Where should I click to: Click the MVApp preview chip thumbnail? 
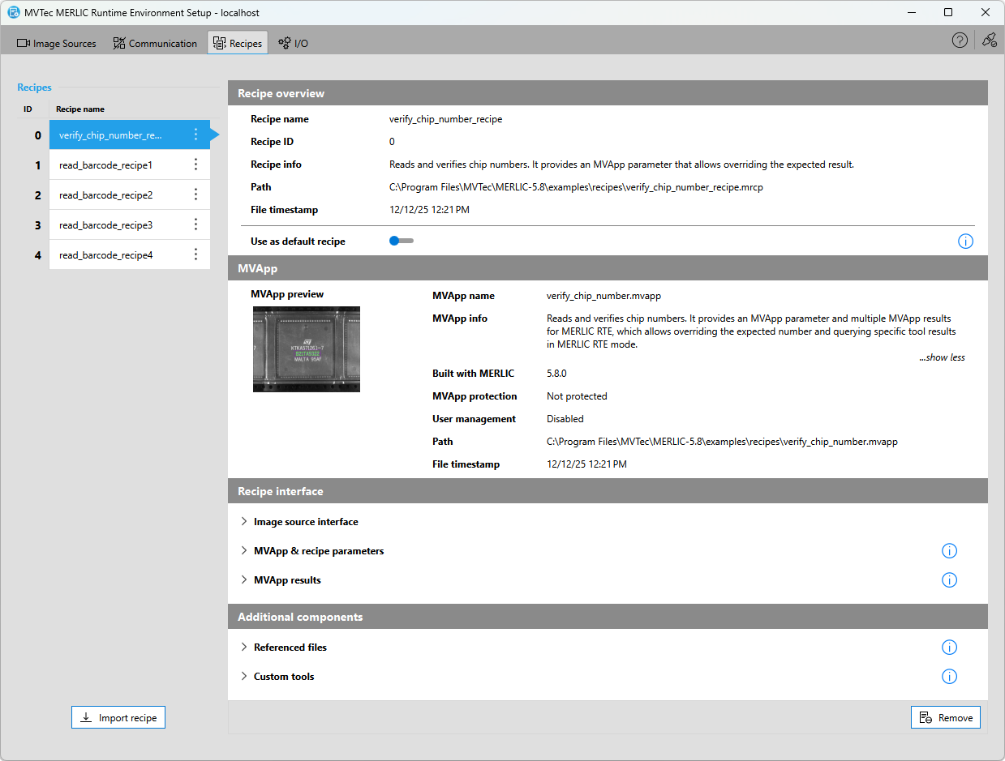pos(307,349)
